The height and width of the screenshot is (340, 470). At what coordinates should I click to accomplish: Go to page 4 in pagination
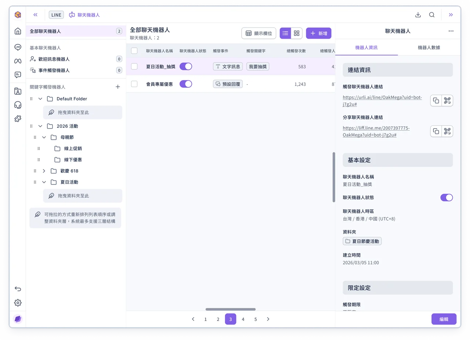click(243, 319)
